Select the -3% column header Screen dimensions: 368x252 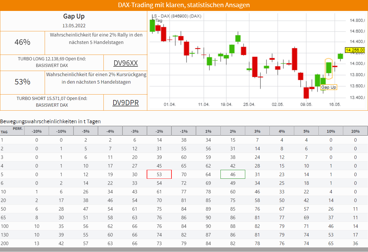(135, 131)
